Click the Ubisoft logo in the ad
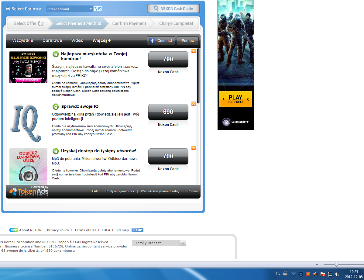This screenshot has width=364, height=280. coord(235,122)
